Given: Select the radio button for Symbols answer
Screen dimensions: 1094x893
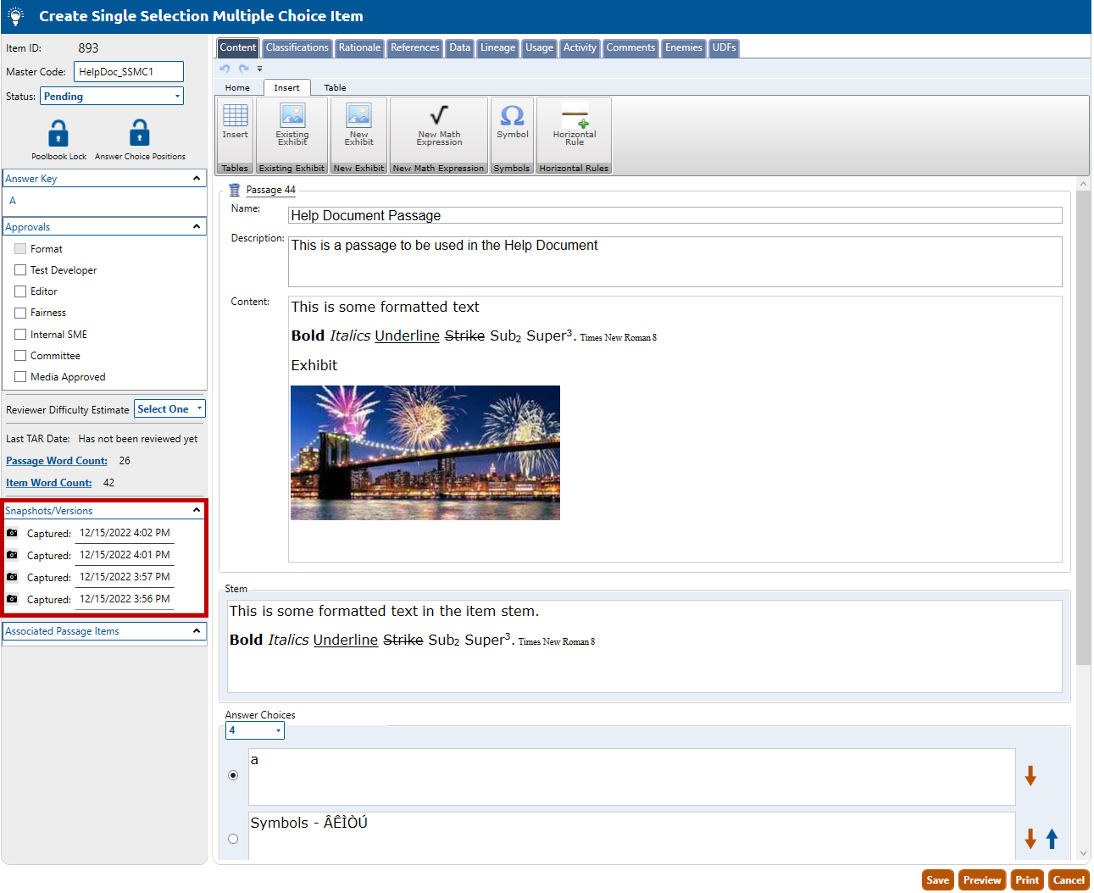Looking at the screenshot, I should tap(233, 839).
